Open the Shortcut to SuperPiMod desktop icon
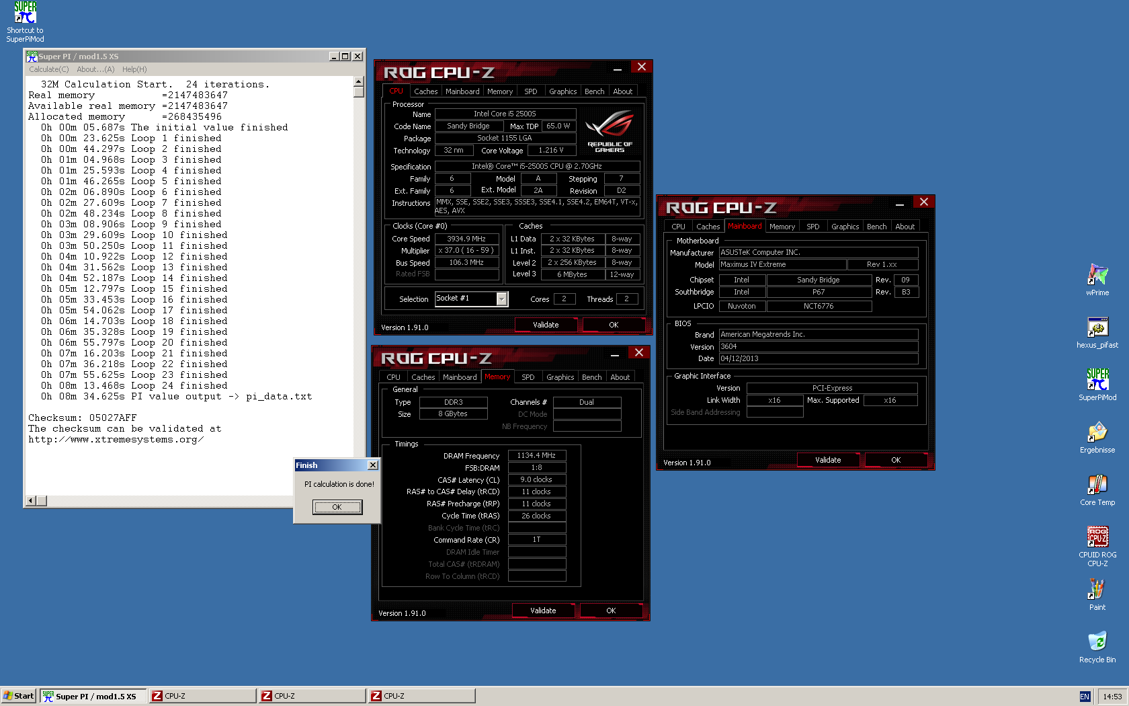Image resolution: width=1129 pixels, height=706 pixels. [x=25, y=22]
